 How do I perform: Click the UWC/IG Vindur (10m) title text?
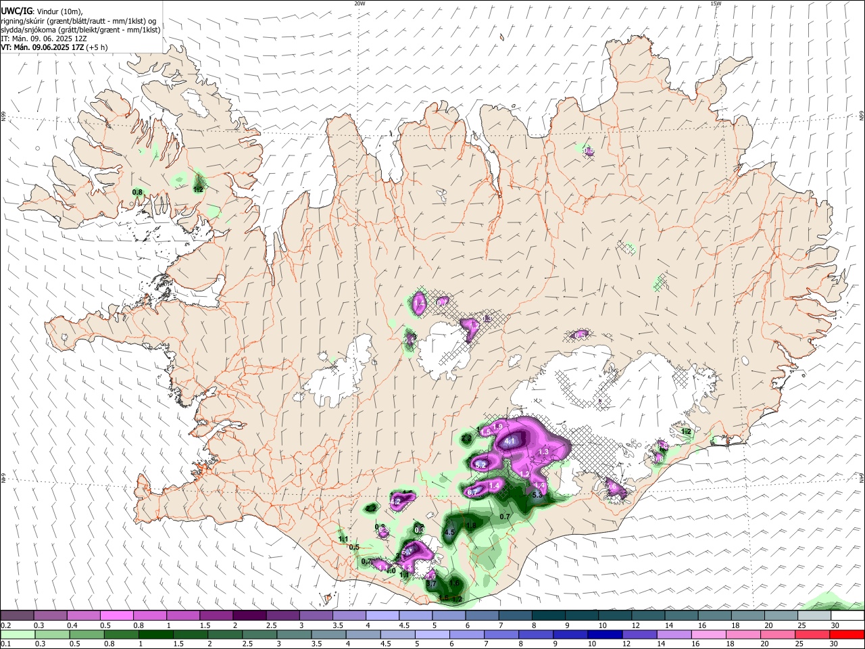click(x=42, y=11)
